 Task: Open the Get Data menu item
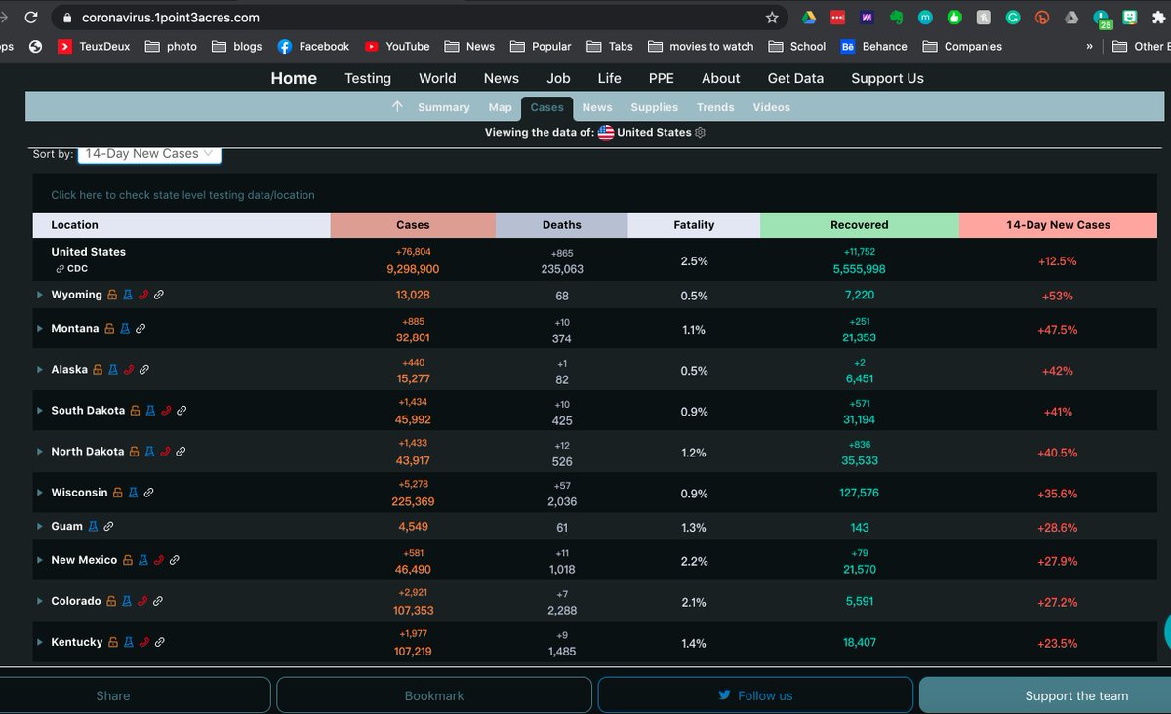(795, 78)
